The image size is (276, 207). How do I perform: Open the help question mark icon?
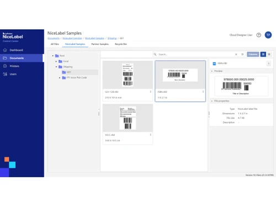point(258,35)
